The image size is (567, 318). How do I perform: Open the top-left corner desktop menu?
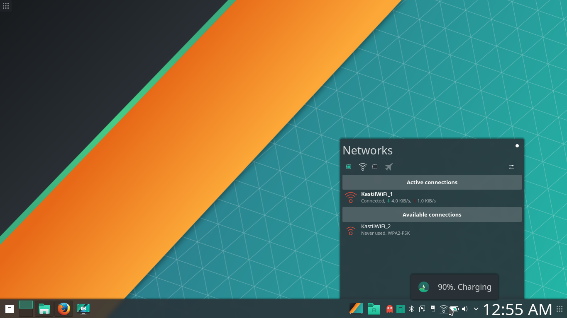(x=5, y=5)
